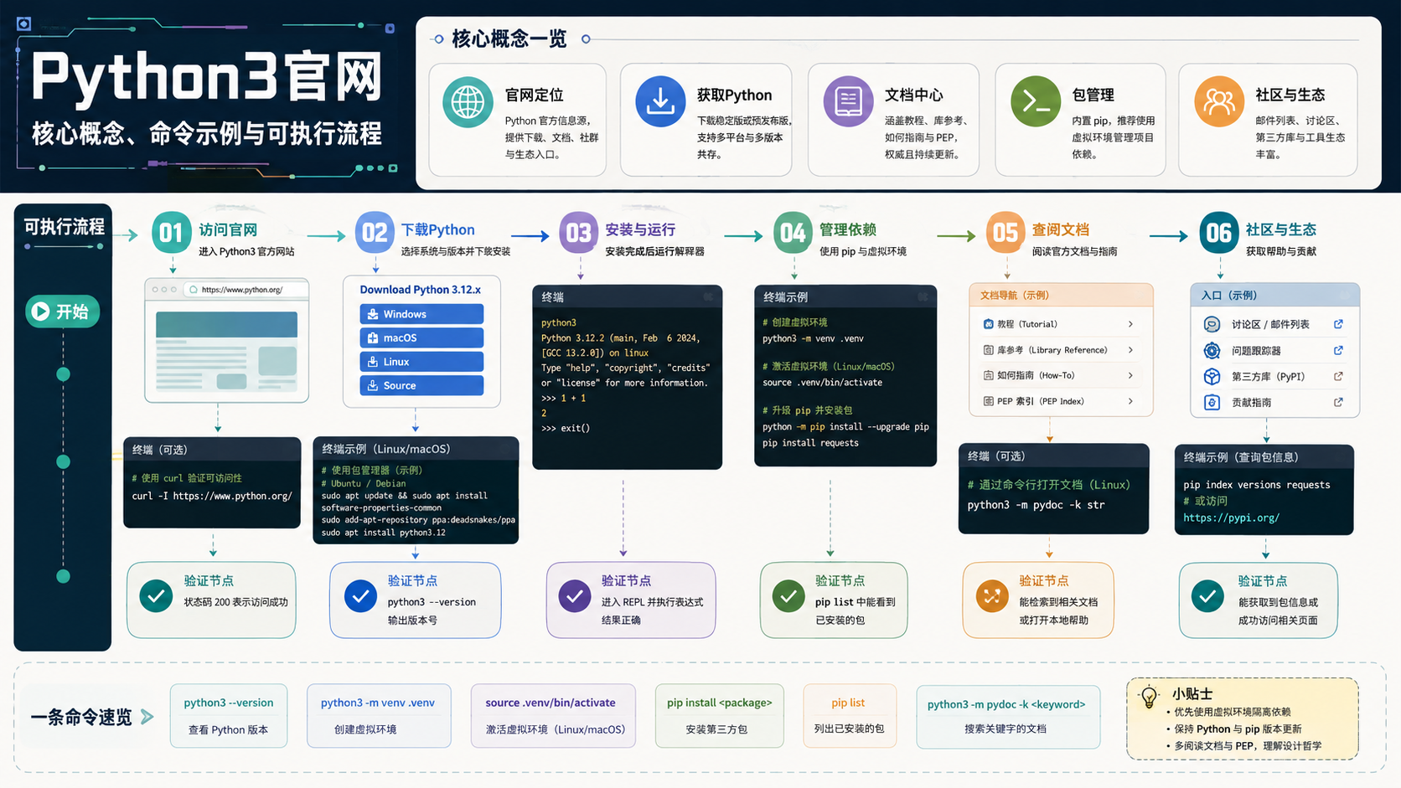Download the Source release
Screen dimensions: 1401x788
click(x=421, y=385)
